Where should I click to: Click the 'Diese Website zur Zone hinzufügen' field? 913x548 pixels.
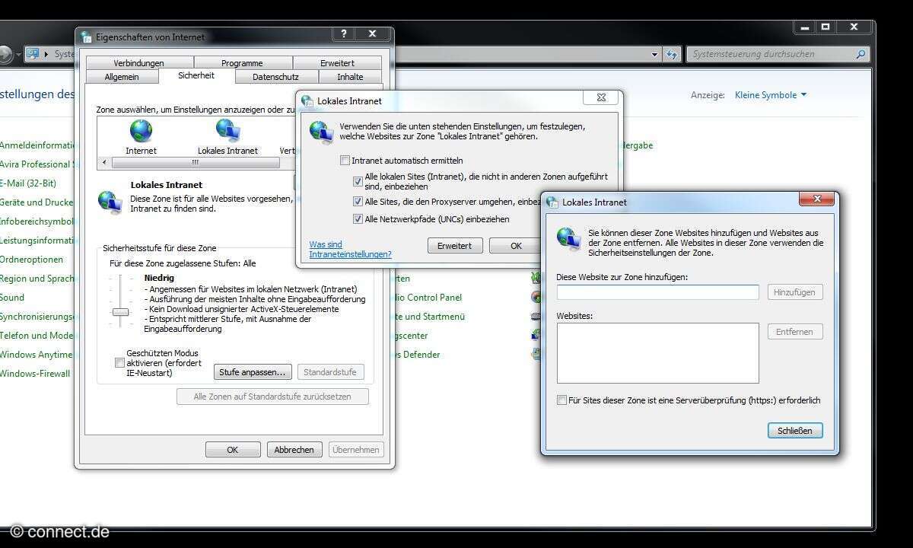(657, 292)
